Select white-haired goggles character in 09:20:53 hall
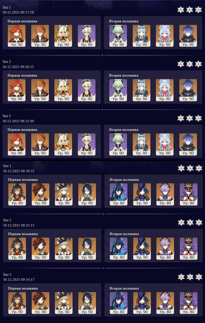The width and height of the screenshot is (205, 323). 87,90
